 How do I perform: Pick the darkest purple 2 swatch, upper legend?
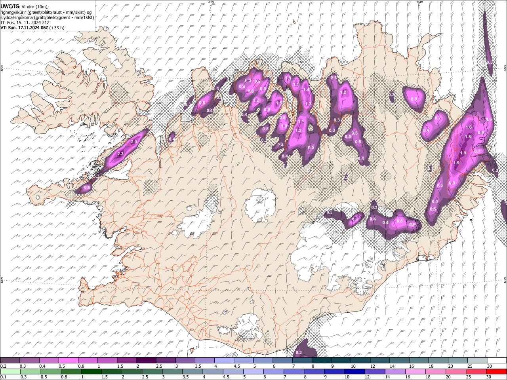[146, 361]
